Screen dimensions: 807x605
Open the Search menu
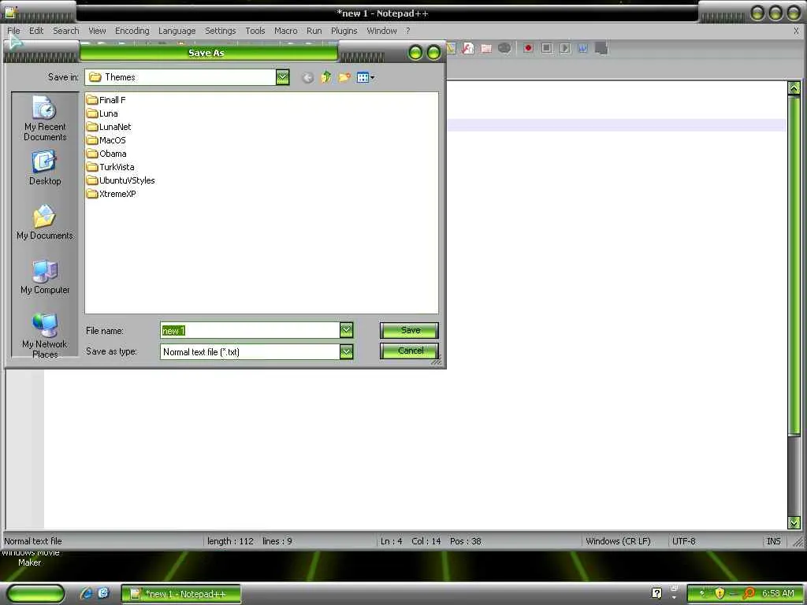point(66,31)
